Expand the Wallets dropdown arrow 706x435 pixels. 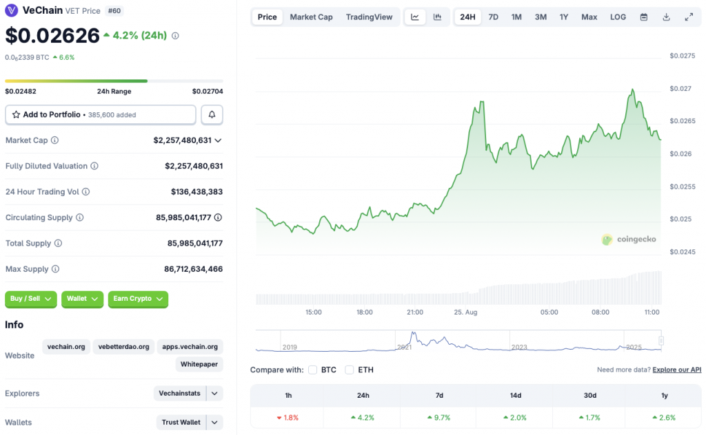point(215,423)
